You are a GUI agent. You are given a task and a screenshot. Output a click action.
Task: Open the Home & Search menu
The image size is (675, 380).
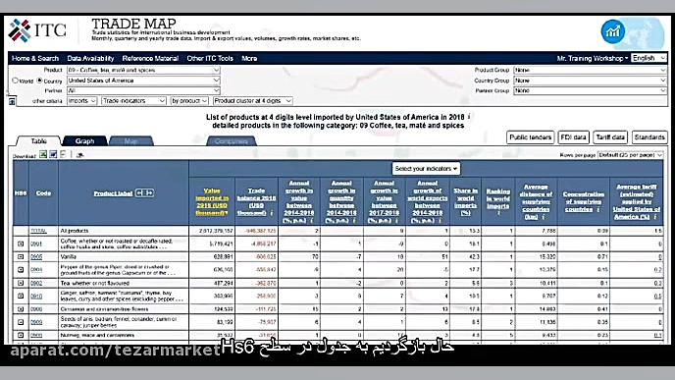coord(35,58)
